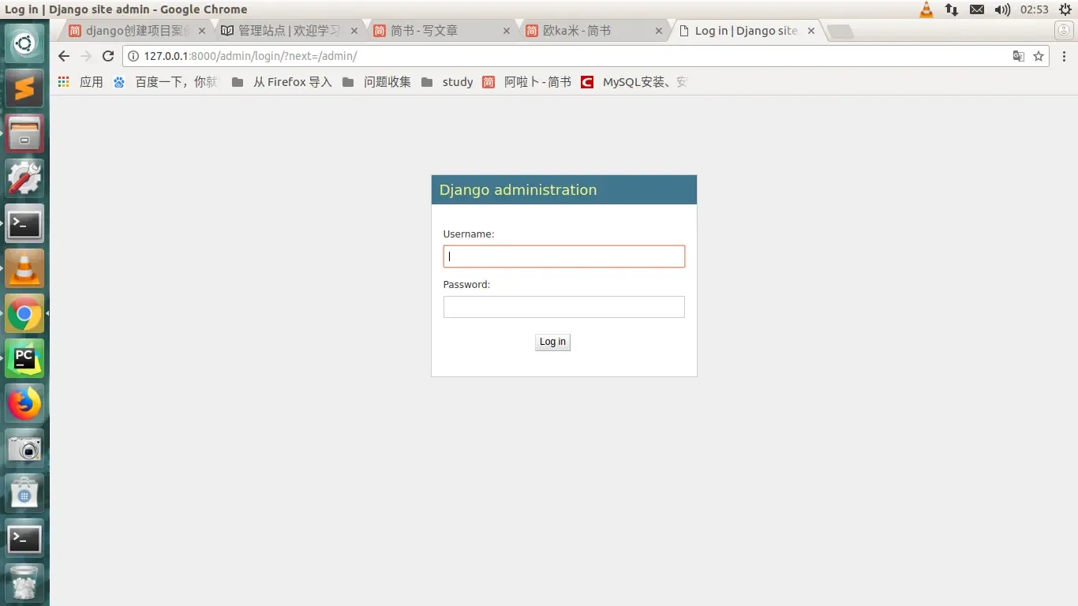The height and width of the screenshot is (606, 1078).
Task: Open the MySQL安装 bookmark
Action: coord(634,82)
